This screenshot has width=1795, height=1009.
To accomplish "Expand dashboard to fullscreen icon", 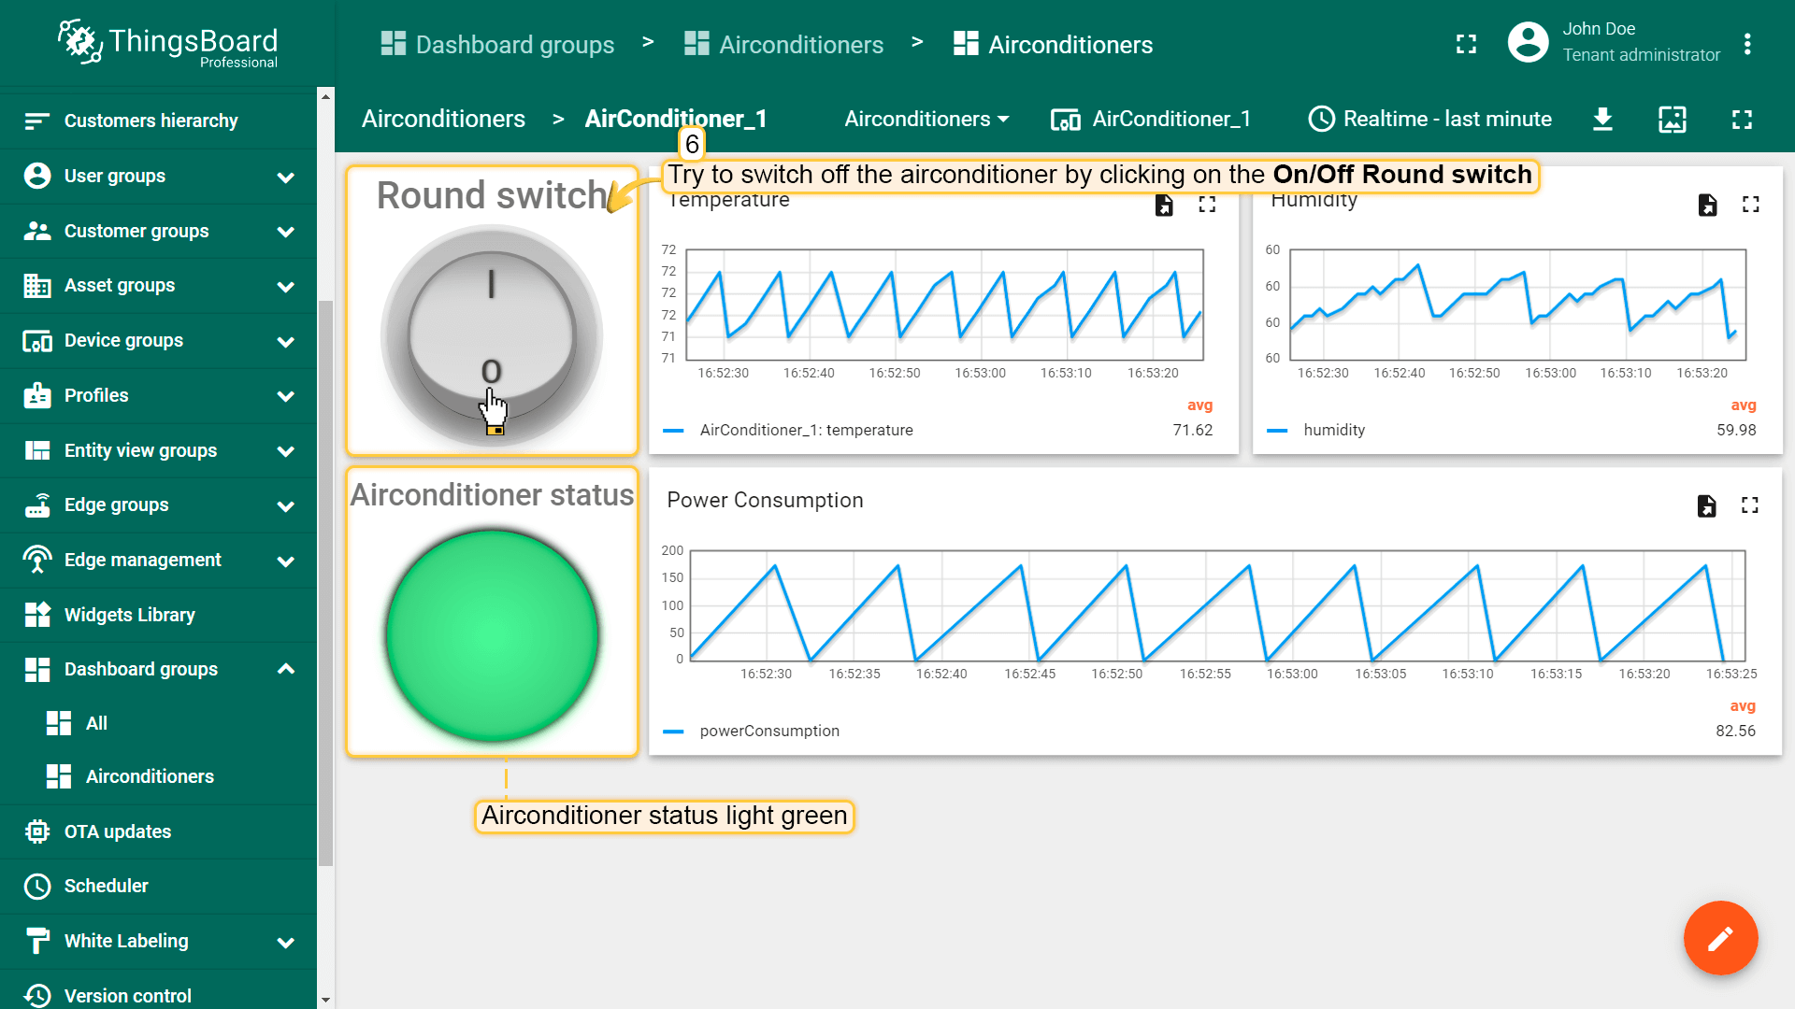I will point(1742,119).
